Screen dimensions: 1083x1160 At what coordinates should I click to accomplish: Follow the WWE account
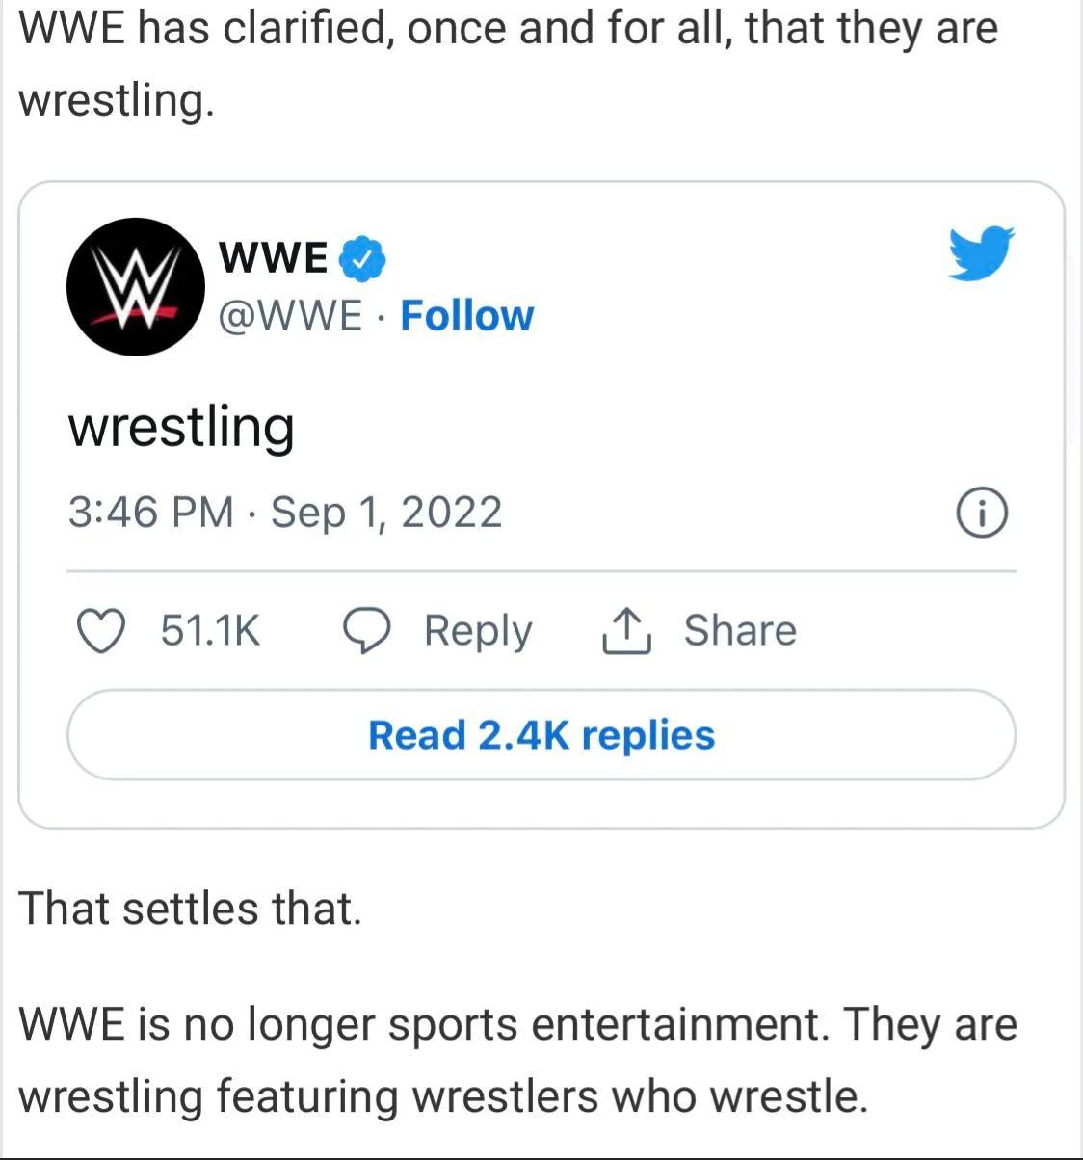[x=466, y=315]
